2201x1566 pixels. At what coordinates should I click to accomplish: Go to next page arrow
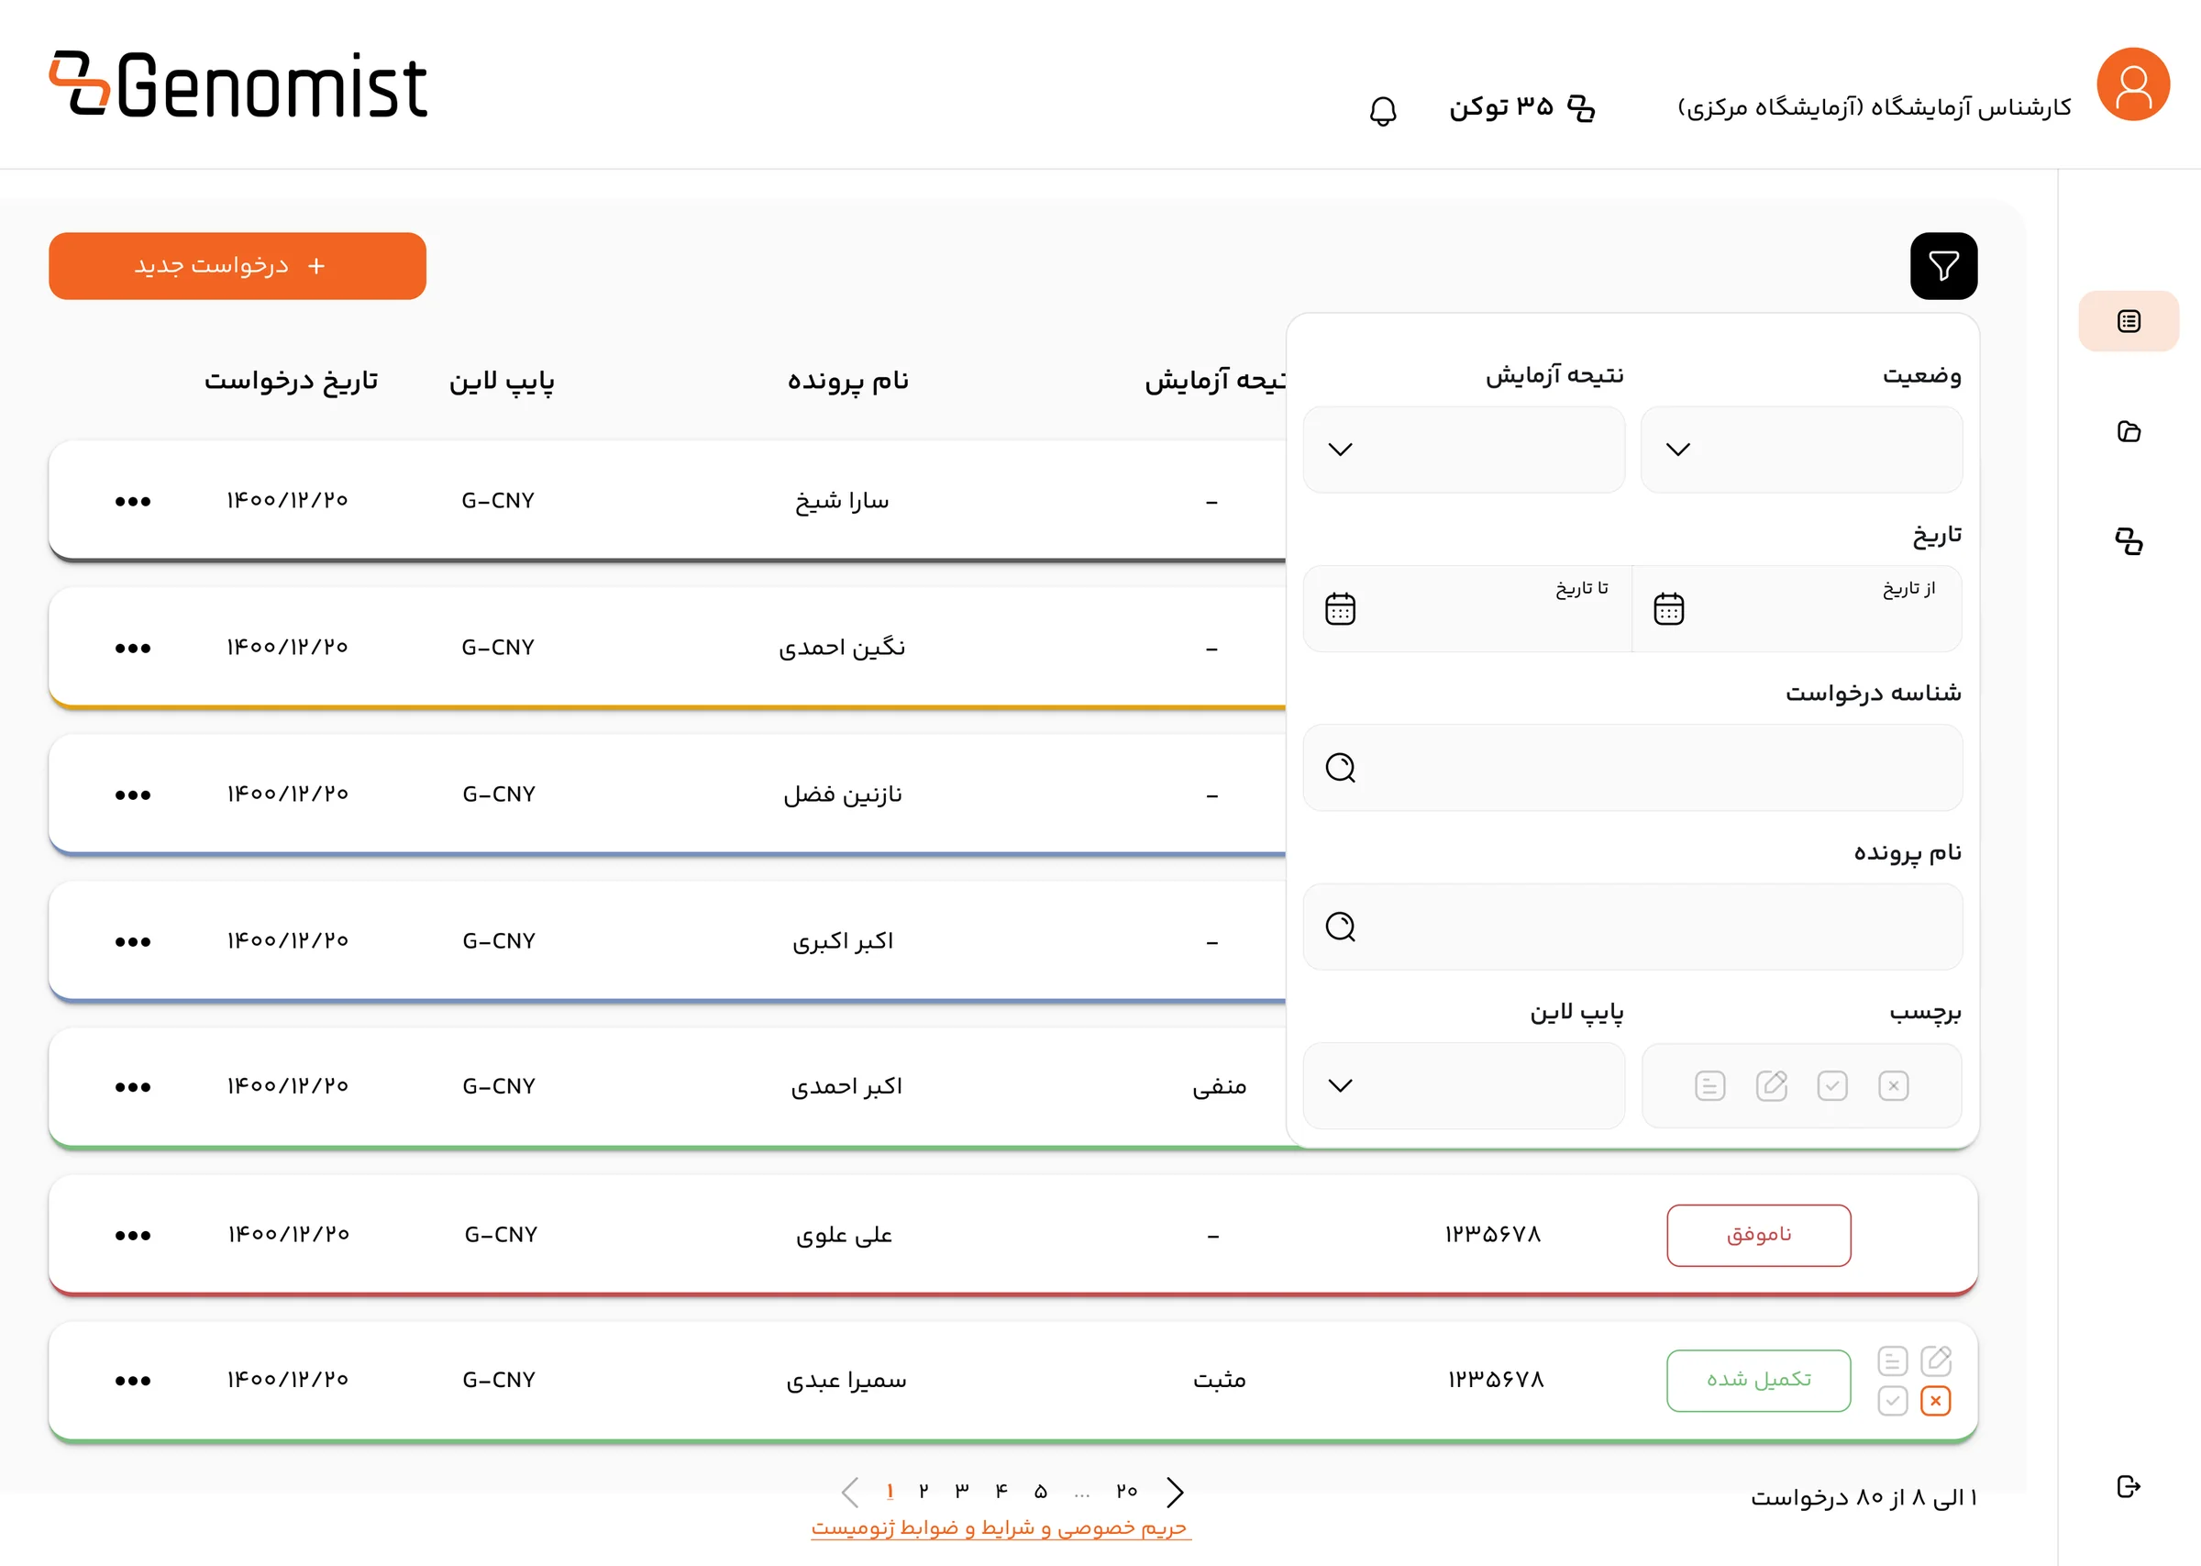(1175, 1492)
